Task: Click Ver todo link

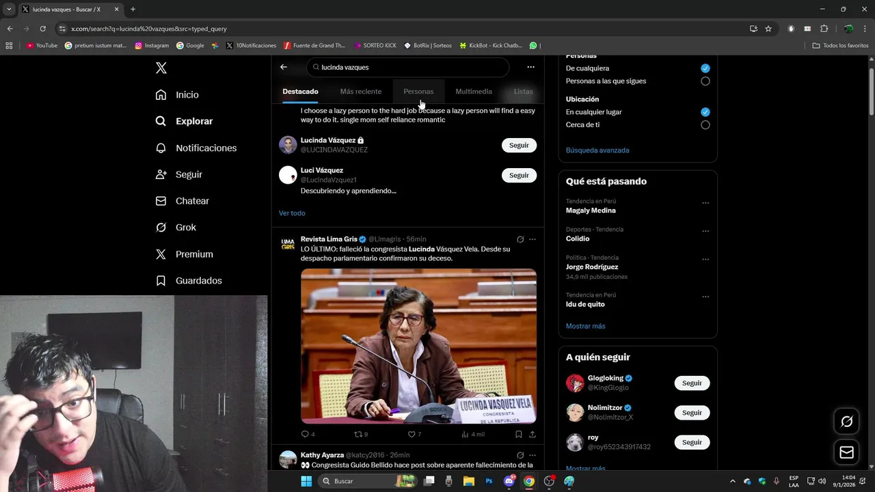Action: pyautogui.click(x=292, y=213)
